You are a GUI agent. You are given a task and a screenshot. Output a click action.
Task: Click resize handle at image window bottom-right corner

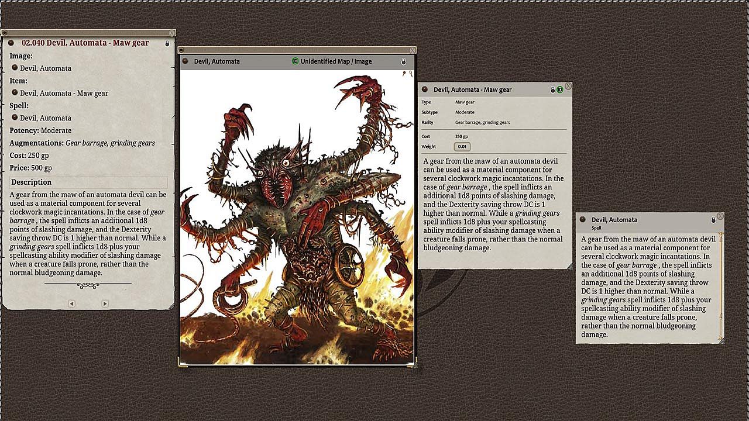[x=414, y=365]
